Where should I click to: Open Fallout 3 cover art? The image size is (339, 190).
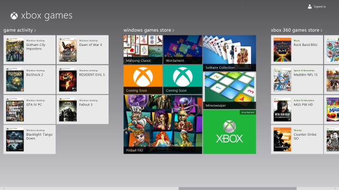[68, 110]
